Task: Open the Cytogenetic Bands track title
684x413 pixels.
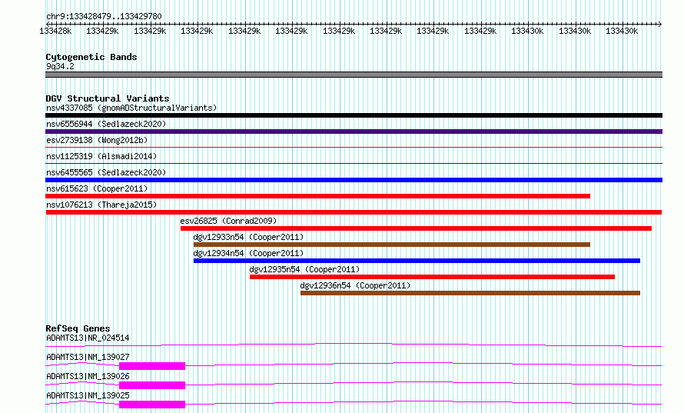Action: (91, 57)
